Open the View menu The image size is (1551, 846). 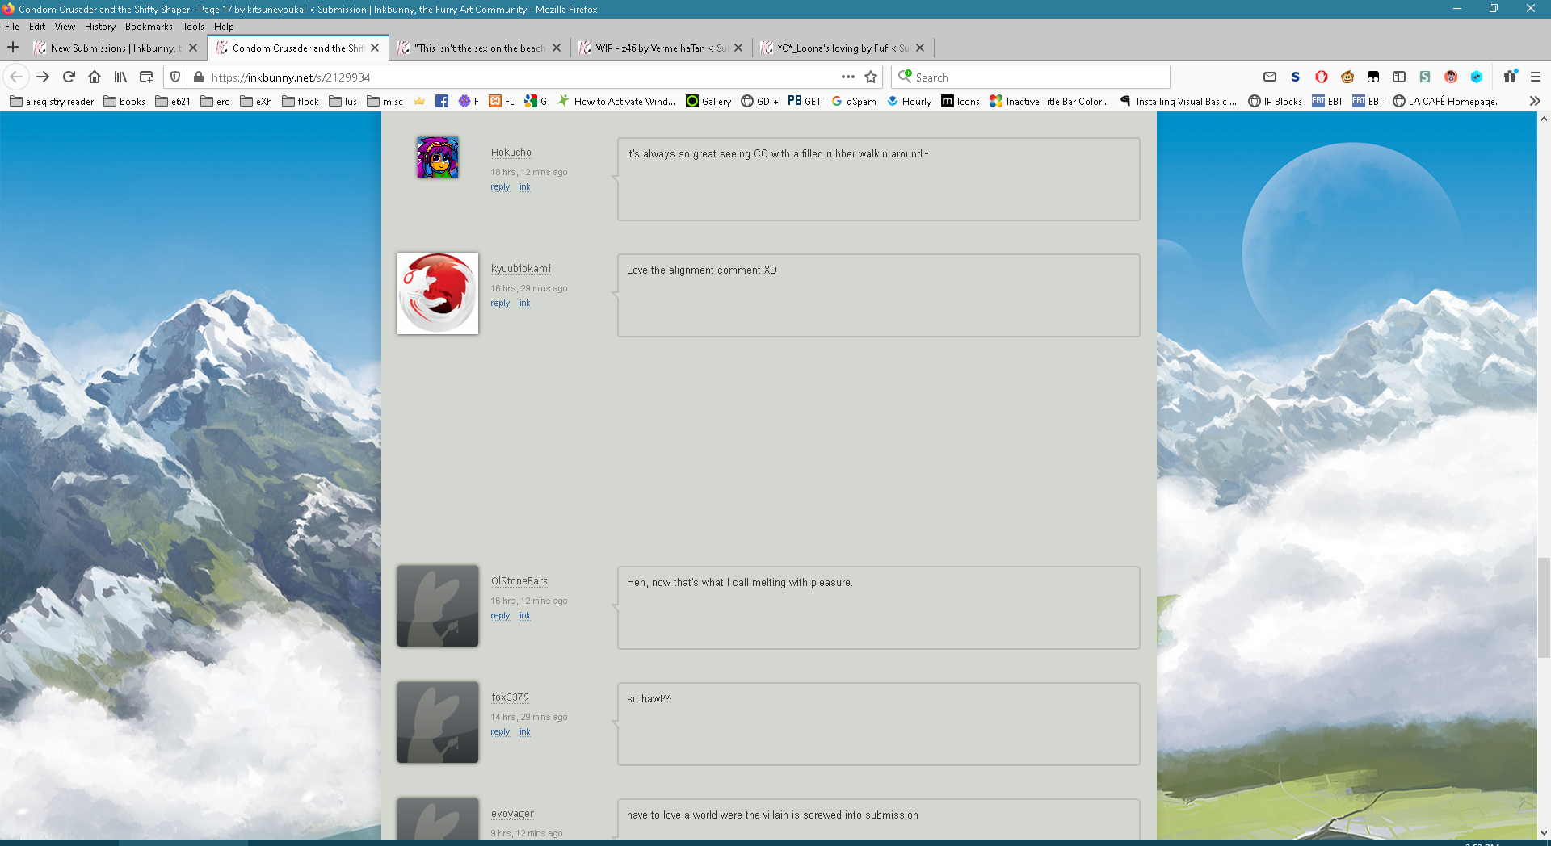(65, 27)
